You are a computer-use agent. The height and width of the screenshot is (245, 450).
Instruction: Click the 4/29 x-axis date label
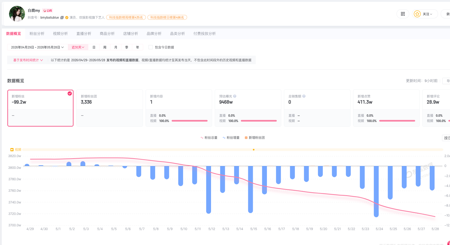tap(30, 229)
